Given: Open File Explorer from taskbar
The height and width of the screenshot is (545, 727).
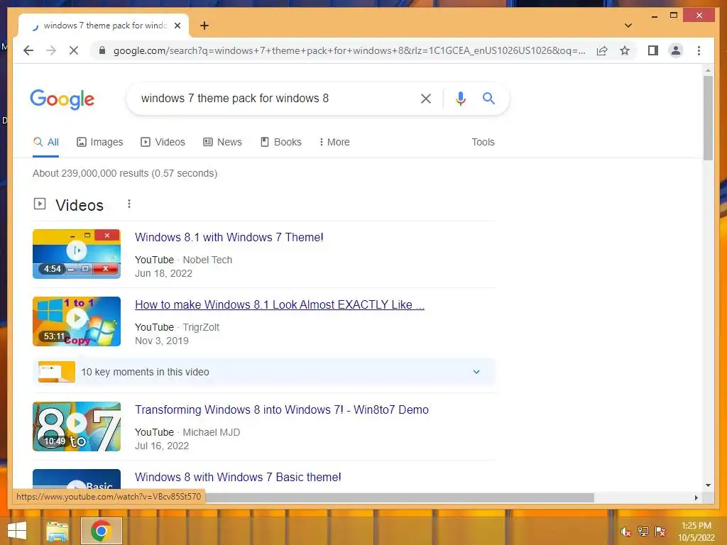Looking at the screenshot, I should (x=57, y=531).
